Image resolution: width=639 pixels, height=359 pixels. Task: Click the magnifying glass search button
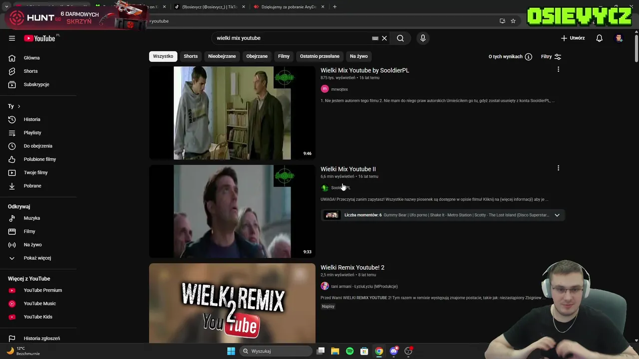coord(400,38)
